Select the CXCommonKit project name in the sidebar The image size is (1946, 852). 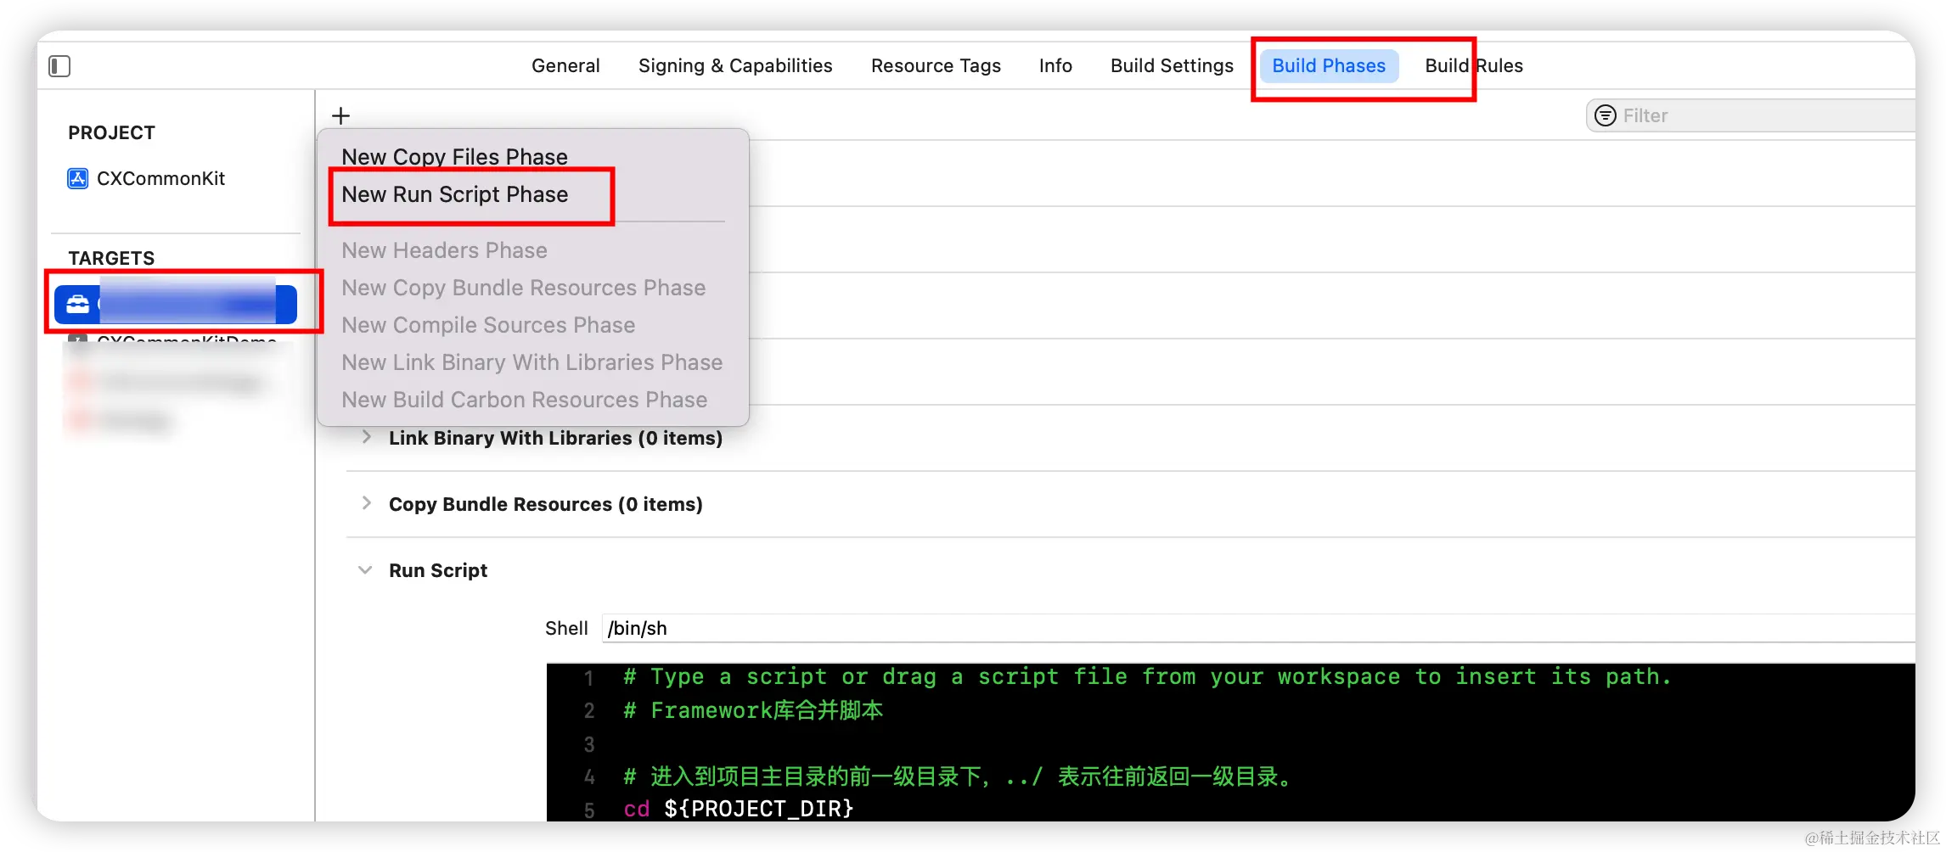click(160, 178)
